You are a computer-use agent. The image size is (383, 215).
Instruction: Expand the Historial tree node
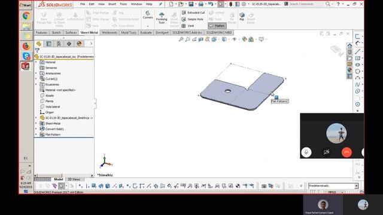(x=36, y=62)
